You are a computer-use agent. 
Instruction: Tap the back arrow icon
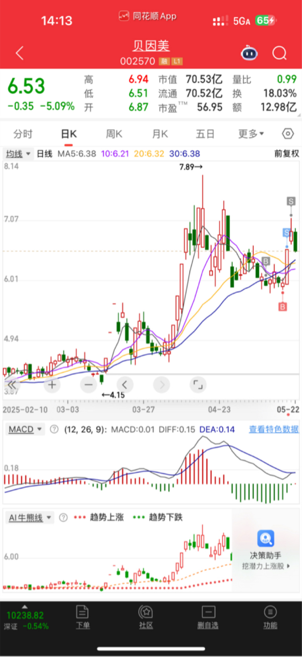click(20, 53)
